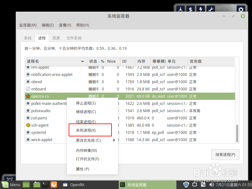Sort by ID column header
This screenshot has width=252, height=189.
128,61
